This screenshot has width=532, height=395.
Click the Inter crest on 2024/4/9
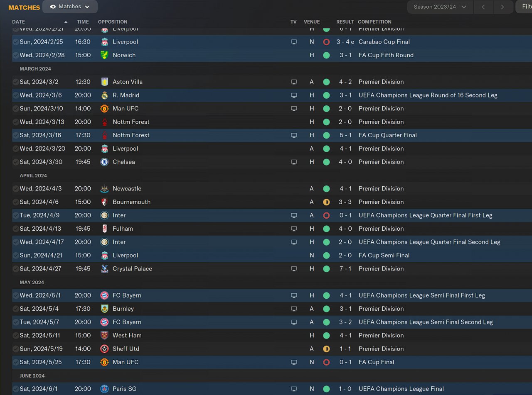(x=104, y=215)
